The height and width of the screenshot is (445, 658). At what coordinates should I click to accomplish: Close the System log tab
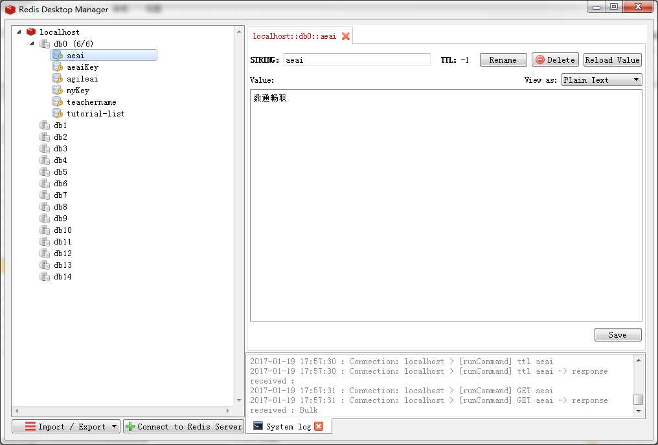pyautogui.click(x=319, y=426)
